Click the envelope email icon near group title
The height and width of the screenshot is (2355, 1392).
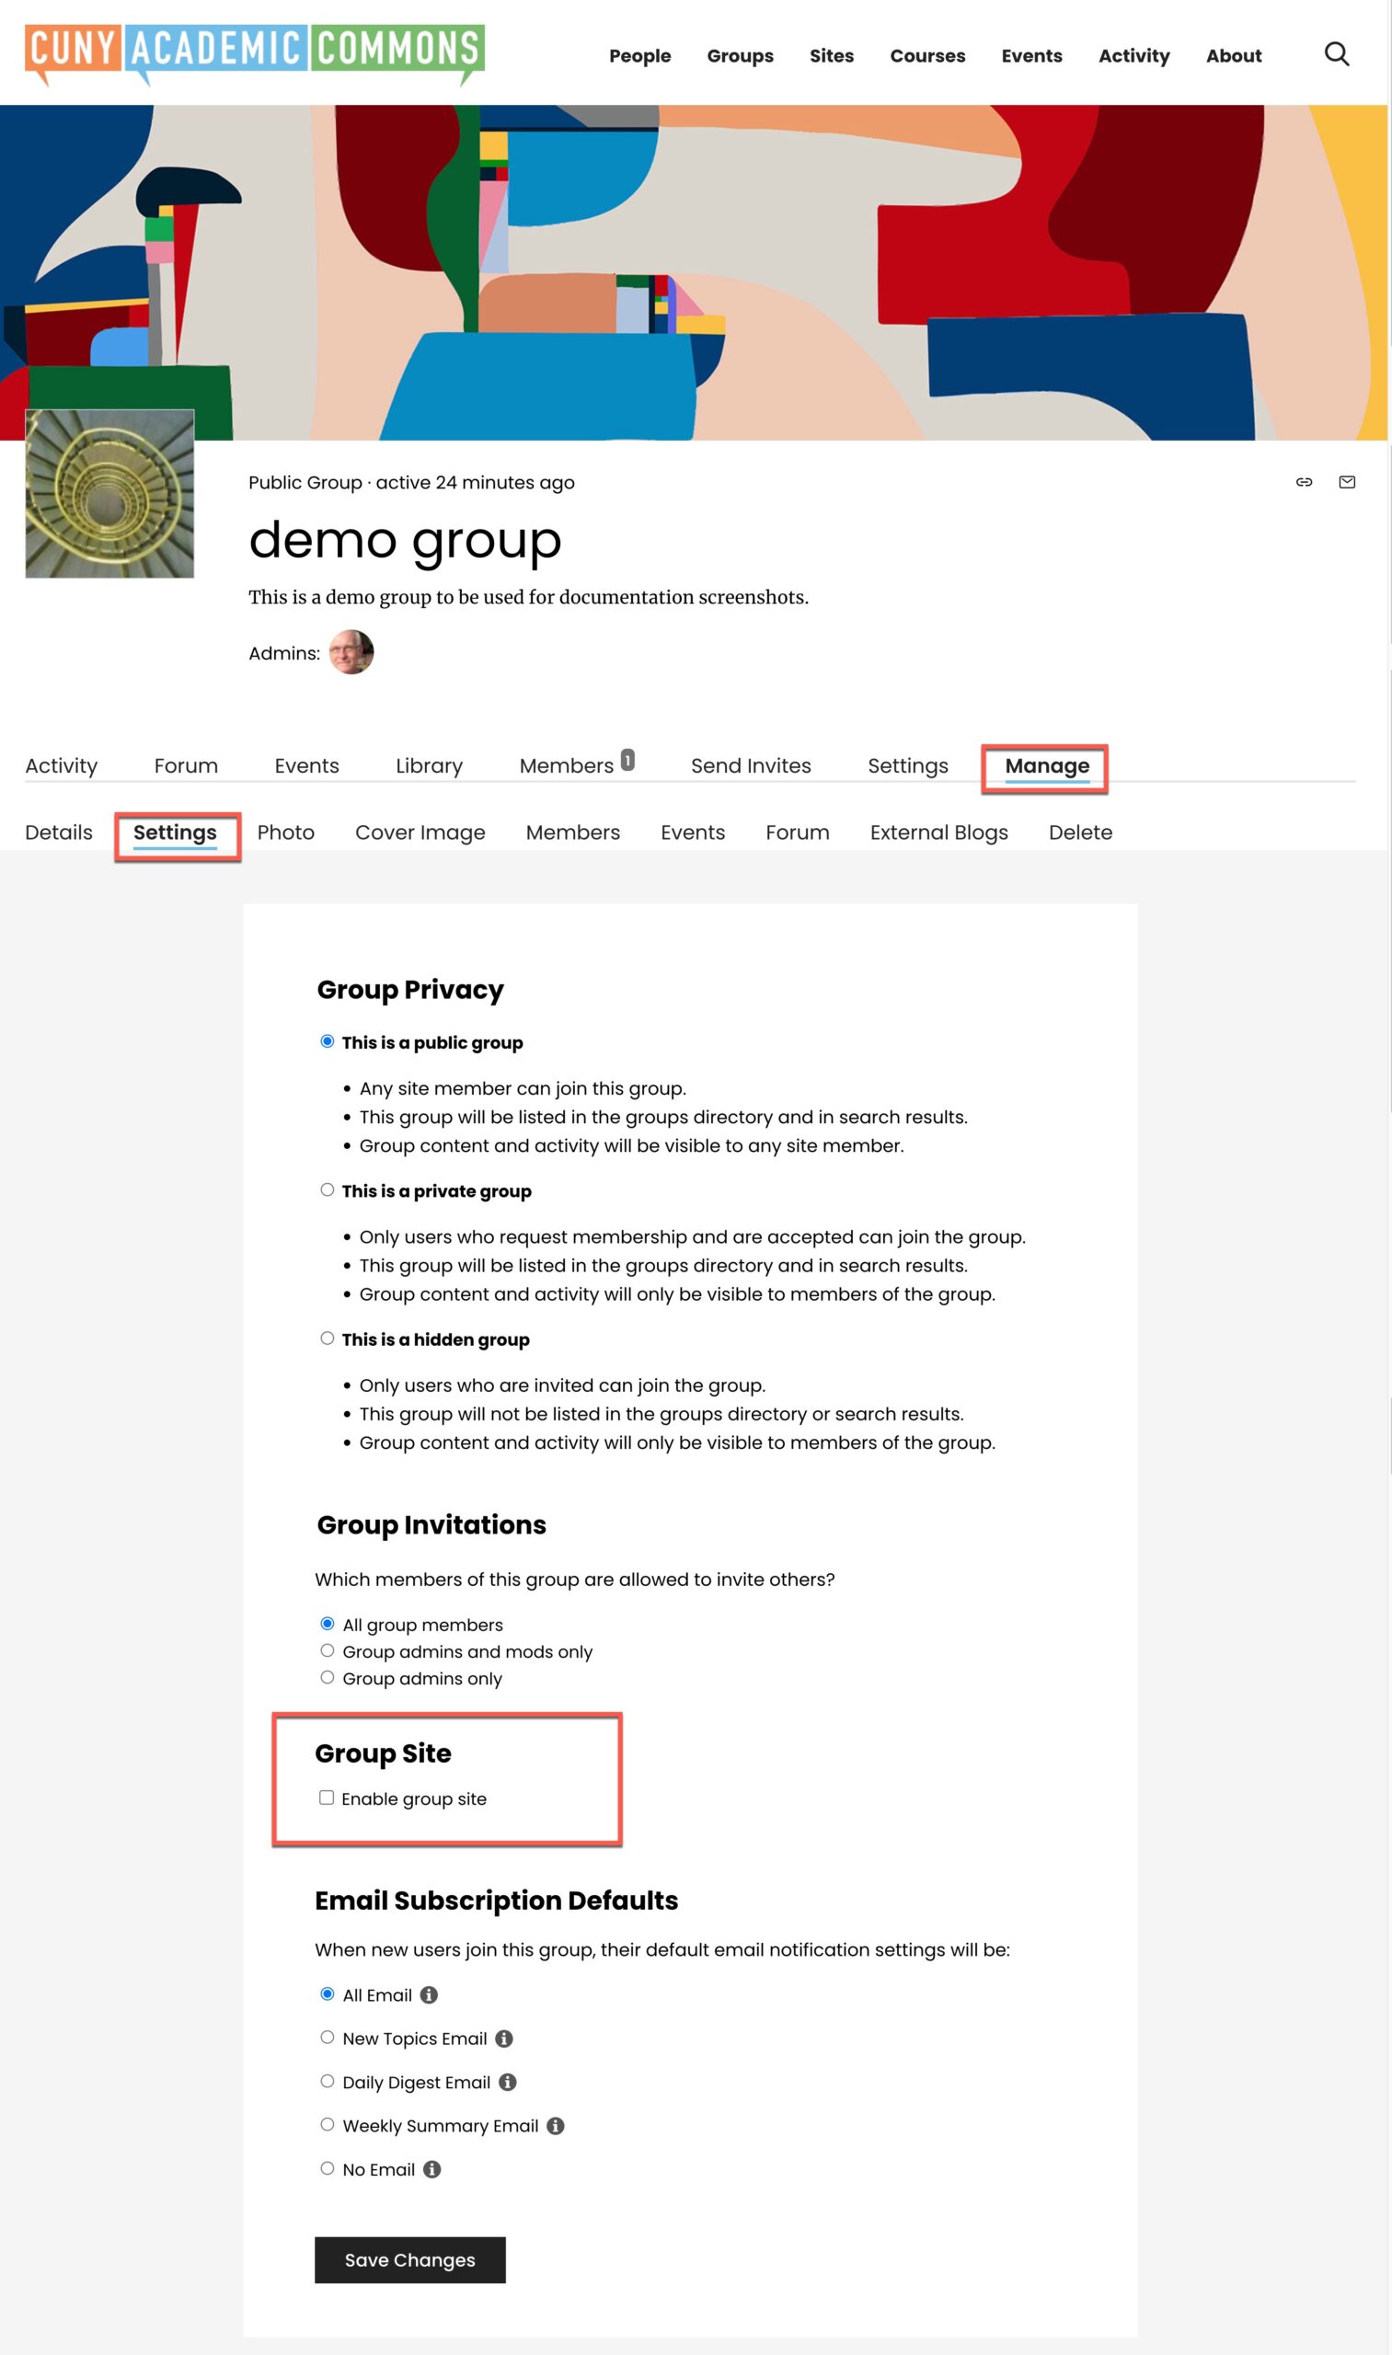point(1347,482)
